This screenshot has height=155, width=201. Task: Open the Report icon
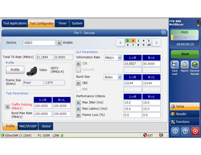tap(185, 65)
